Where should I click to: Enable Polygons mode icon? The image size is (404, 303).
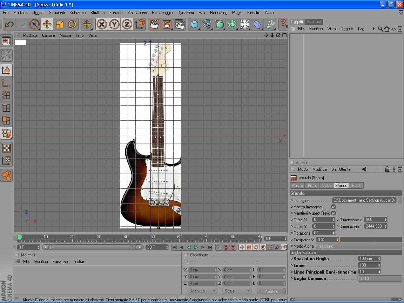tap(6, 121)
